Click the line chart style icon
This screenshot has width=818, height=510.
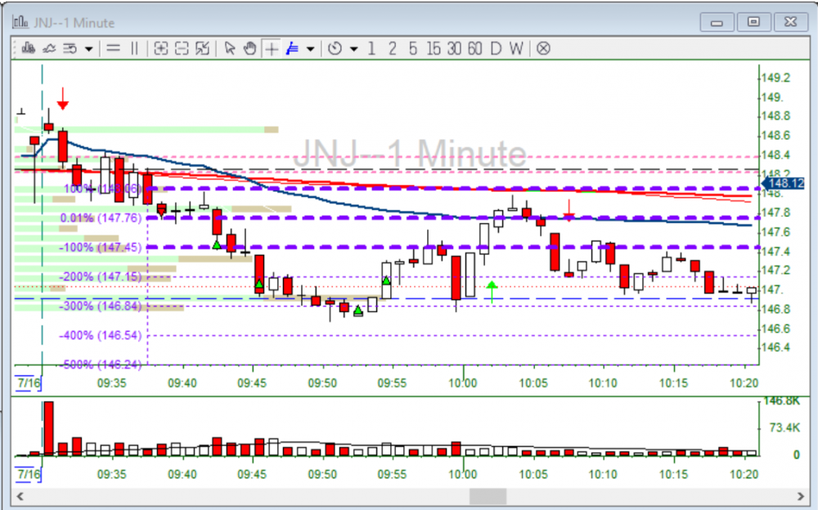pyautogui.click(x=49, y=49)
